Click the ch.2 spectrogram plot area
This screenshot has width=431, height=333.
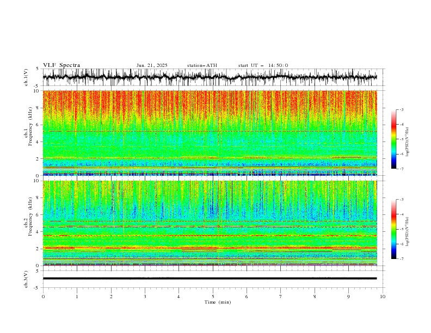[x=210, y=223]
